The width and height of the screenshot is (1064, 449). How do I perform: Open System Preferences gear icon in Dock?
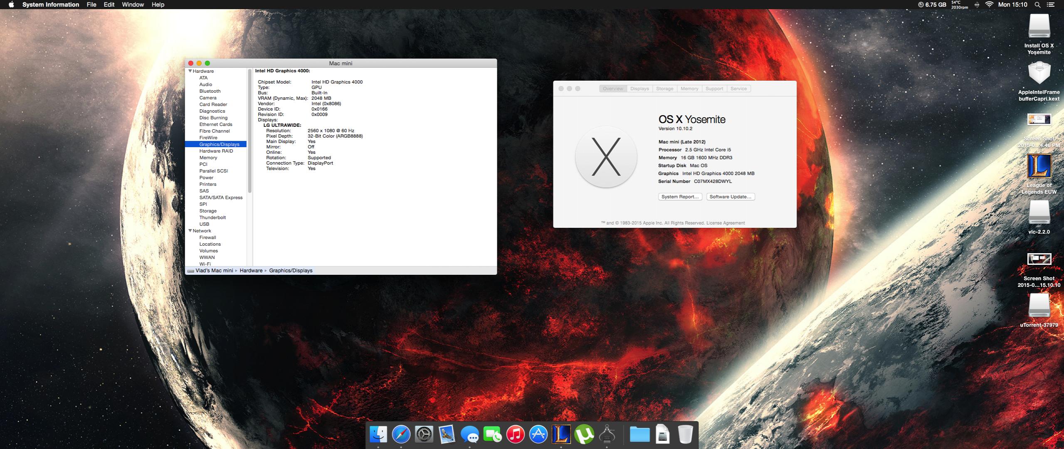pyautogui.click(x=424, y=435)
